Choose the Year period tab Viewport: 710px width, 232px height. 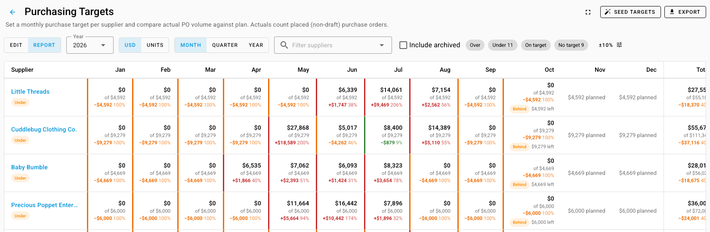[x=256, y=45]
